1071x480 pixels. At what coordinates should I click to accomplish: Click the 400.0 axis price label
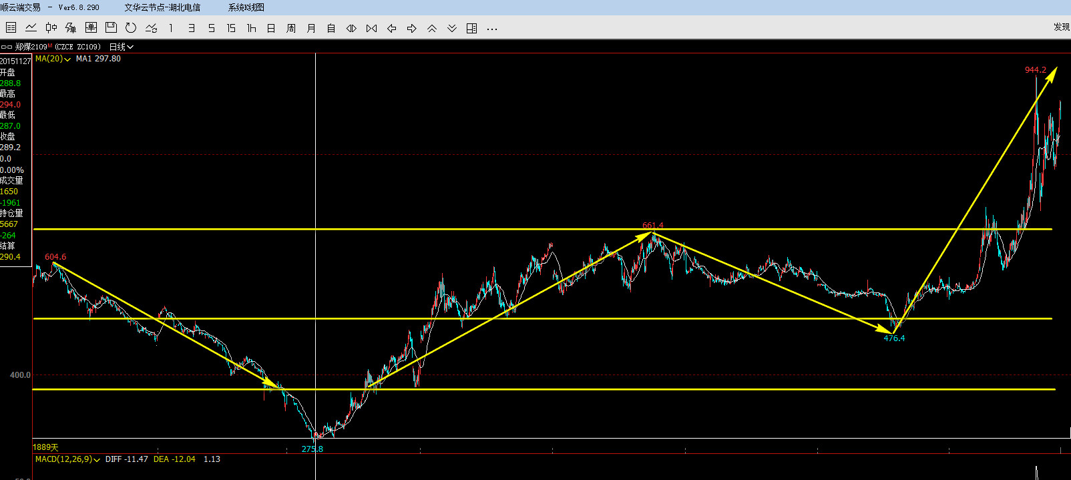[20, 375]
